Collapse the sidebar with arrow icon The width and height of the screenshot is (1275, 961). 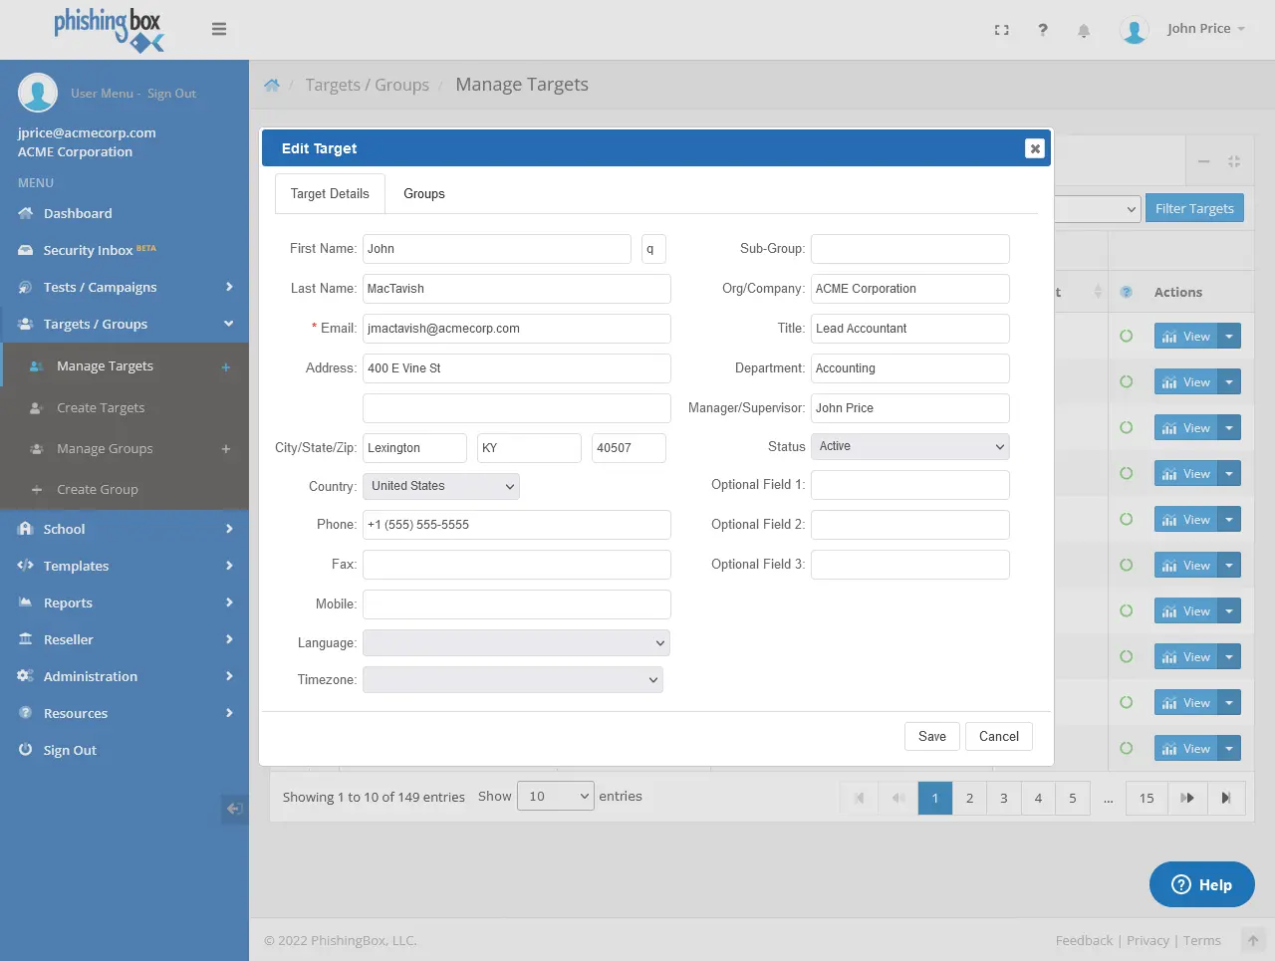coord(234,809)
